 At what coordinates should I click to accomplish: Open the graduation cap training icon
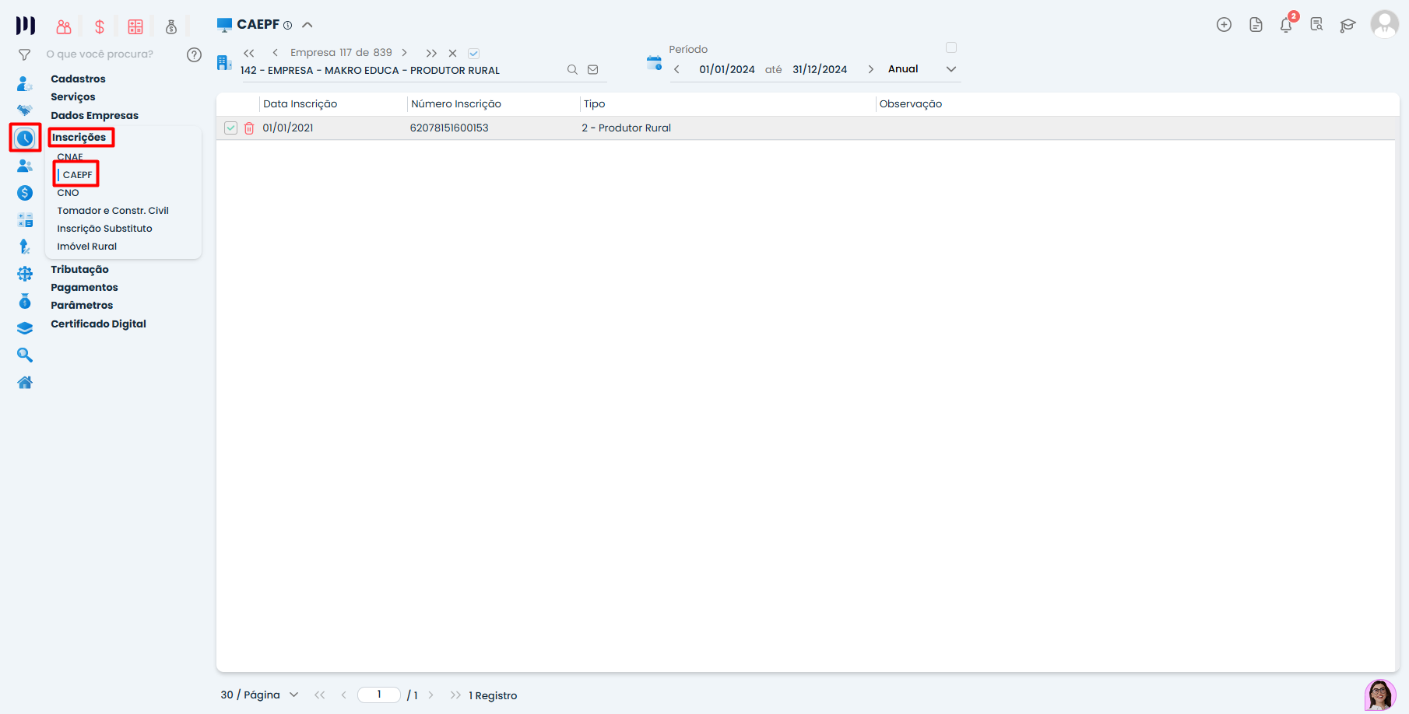click(1348, 26)
